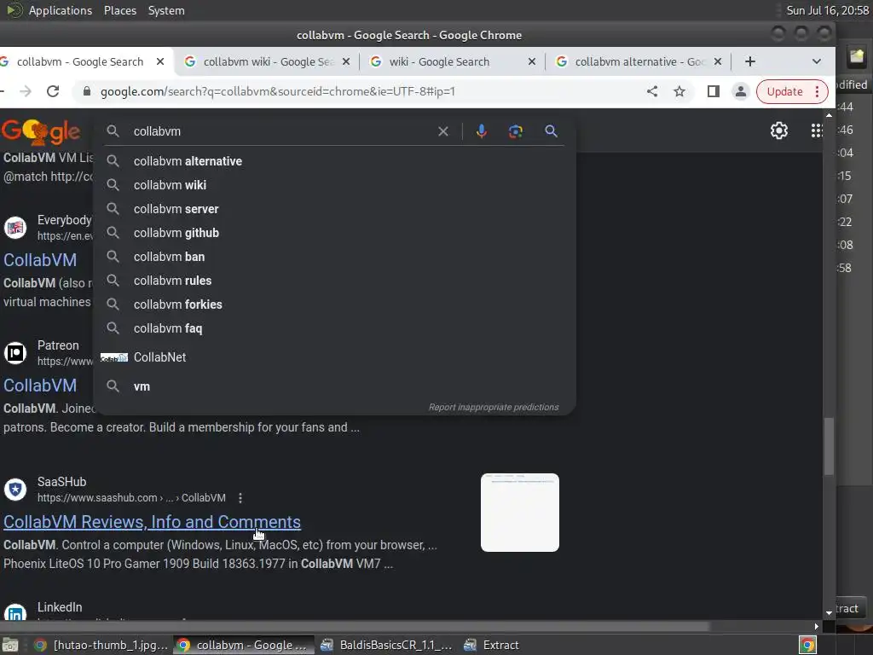Open CollabVM Reviews, Info and Comments link
873x655 pixels.
point(152,522)
